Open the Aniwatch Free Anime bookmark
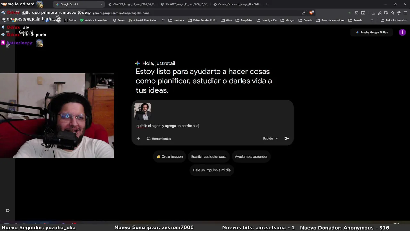Viewport: 410px width, 231px height. (x=143, y=20)
